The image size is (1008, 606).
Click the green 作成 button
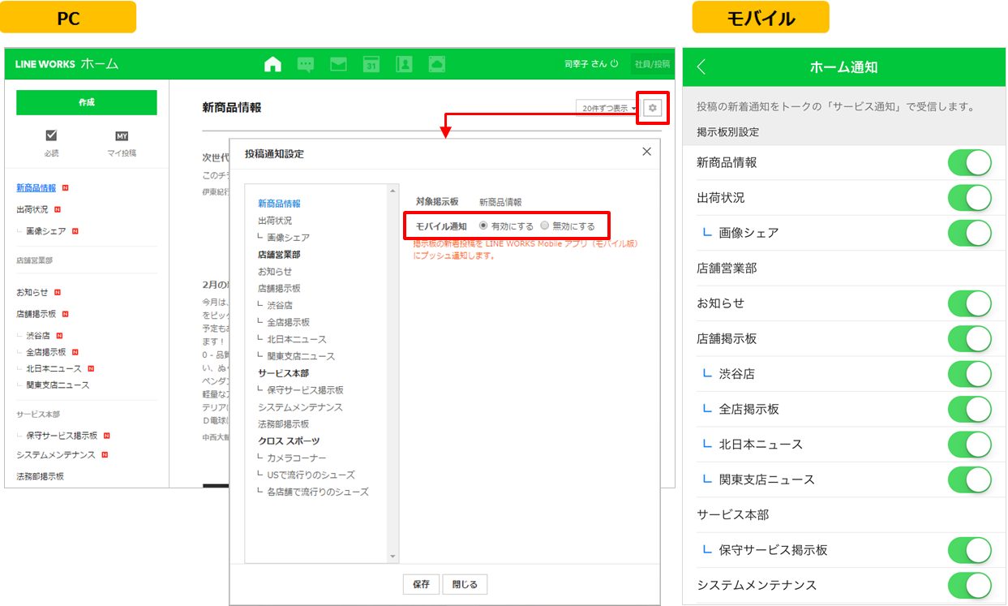pos(86,102)
